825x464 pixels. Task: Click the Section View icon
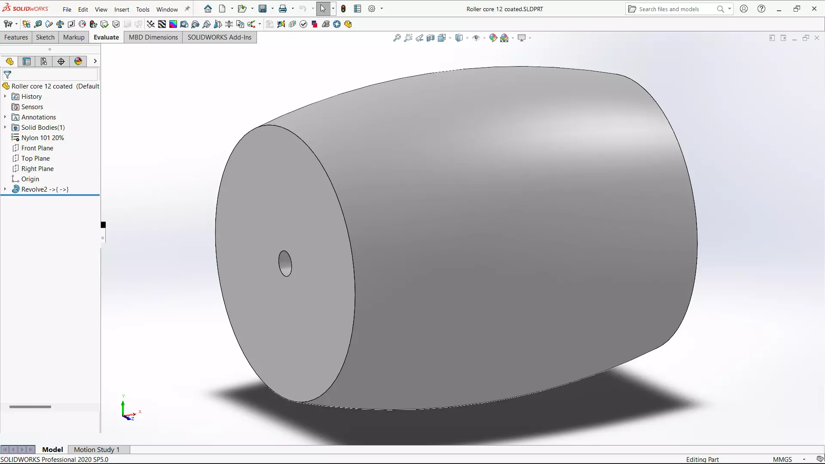pyautogui.click(x=431, y=38)
